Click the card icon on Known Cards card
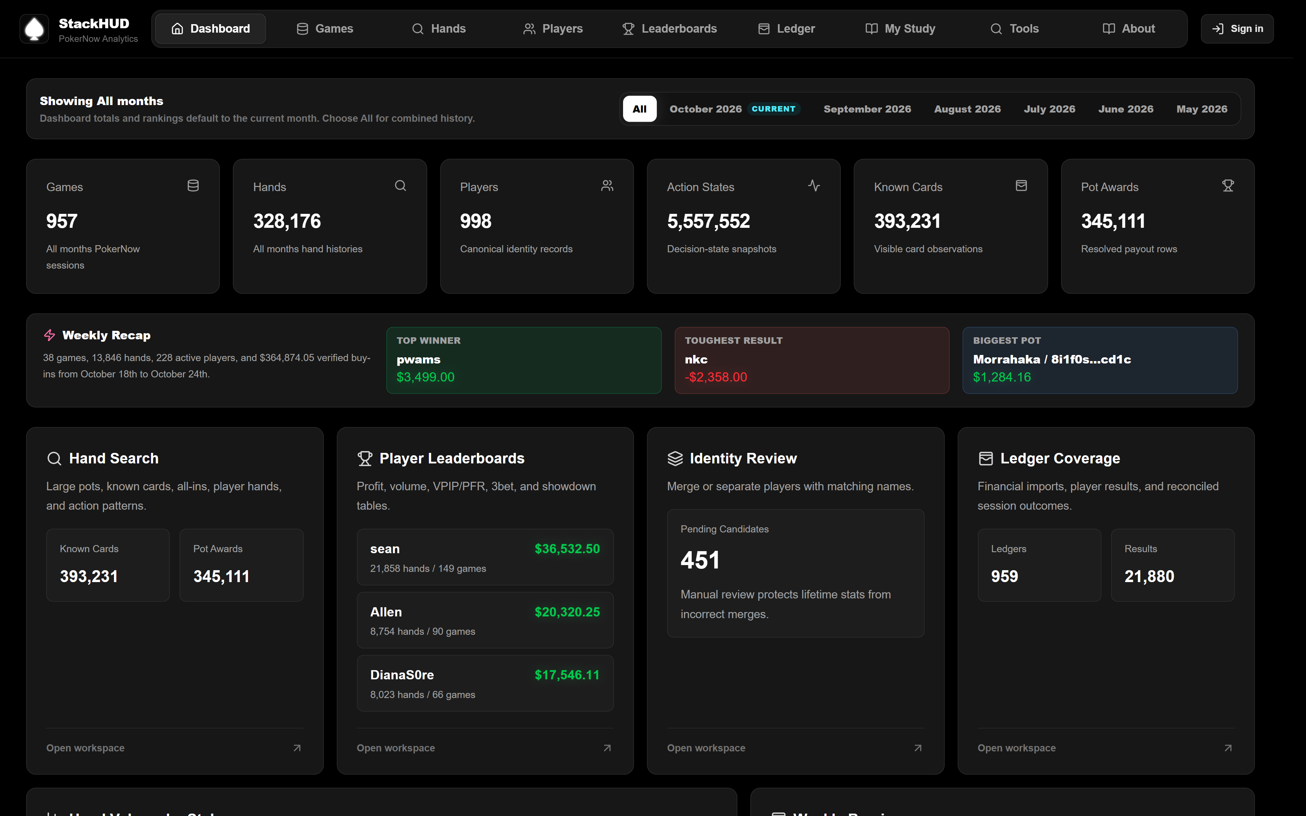The height and width of the screenshot is (816, 1306). [1021, 186]
